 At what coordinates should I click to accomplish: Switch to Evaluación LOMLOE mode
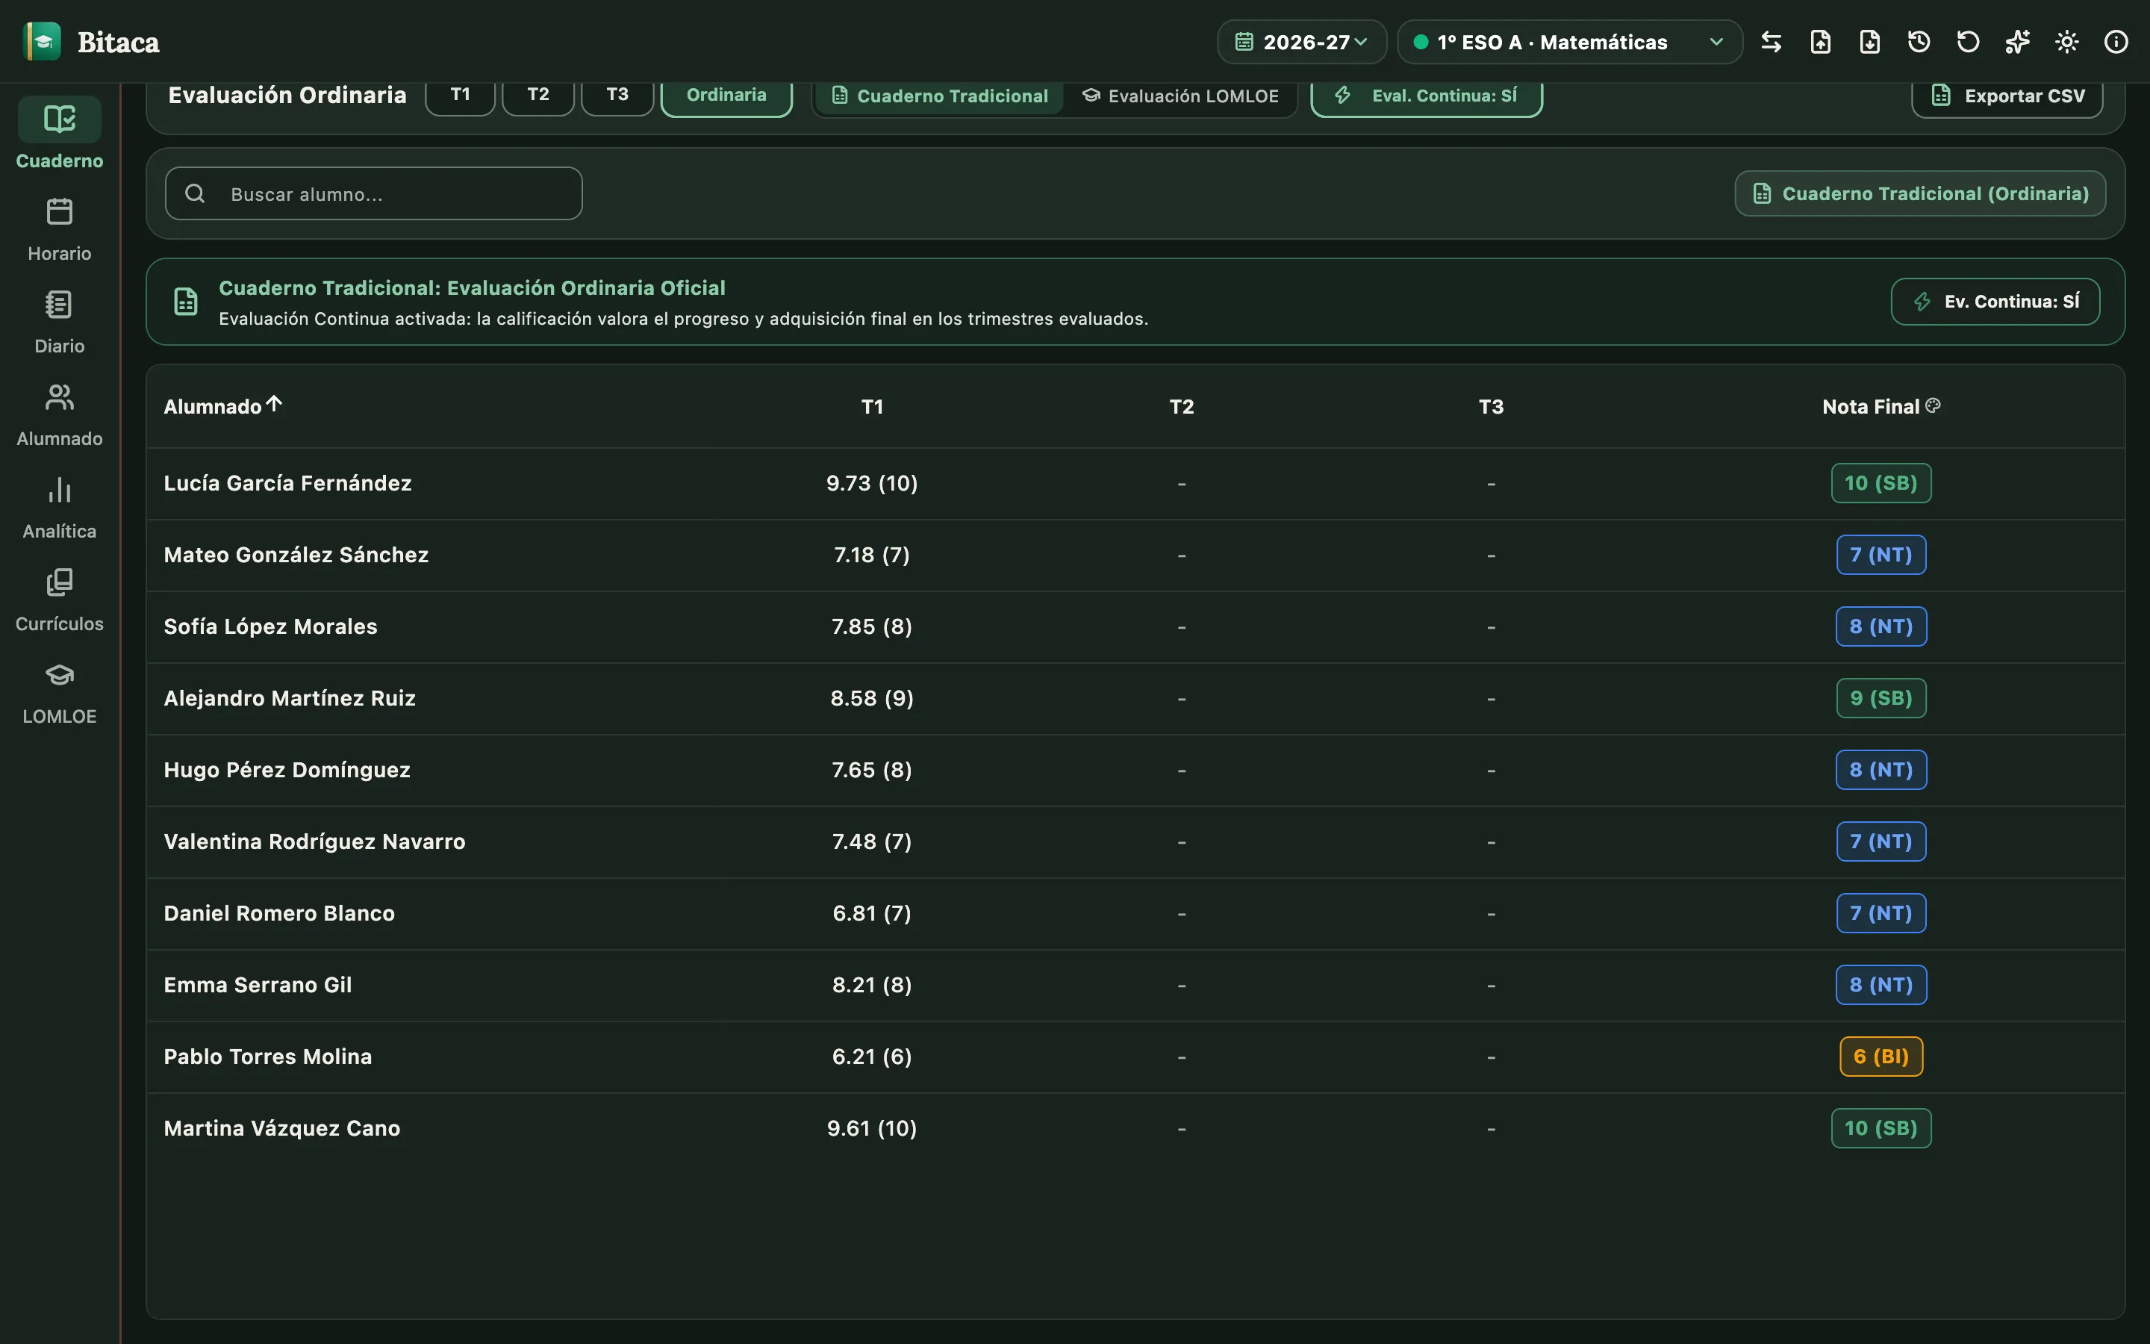(1181, 96)
